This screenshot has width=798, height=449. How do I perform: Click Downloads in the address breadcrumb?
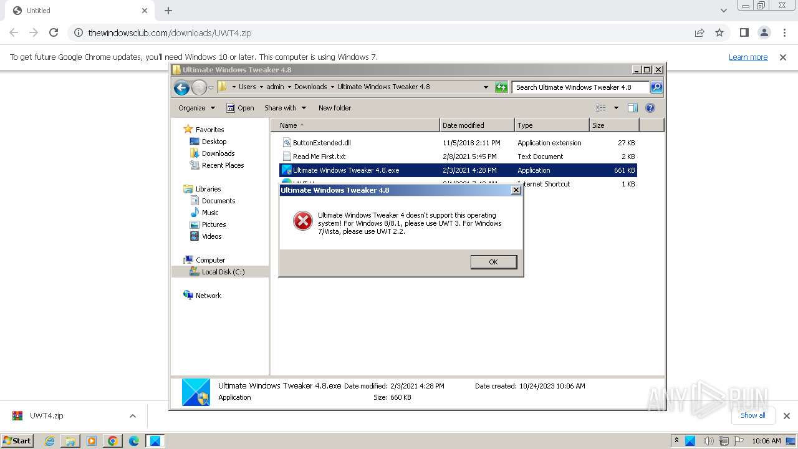pos(310,87)
